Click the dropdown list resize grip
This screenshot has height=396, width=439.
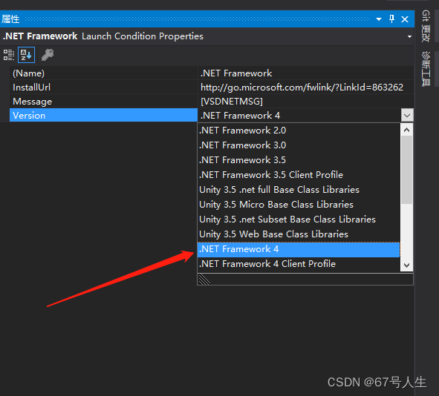point(204,280)
